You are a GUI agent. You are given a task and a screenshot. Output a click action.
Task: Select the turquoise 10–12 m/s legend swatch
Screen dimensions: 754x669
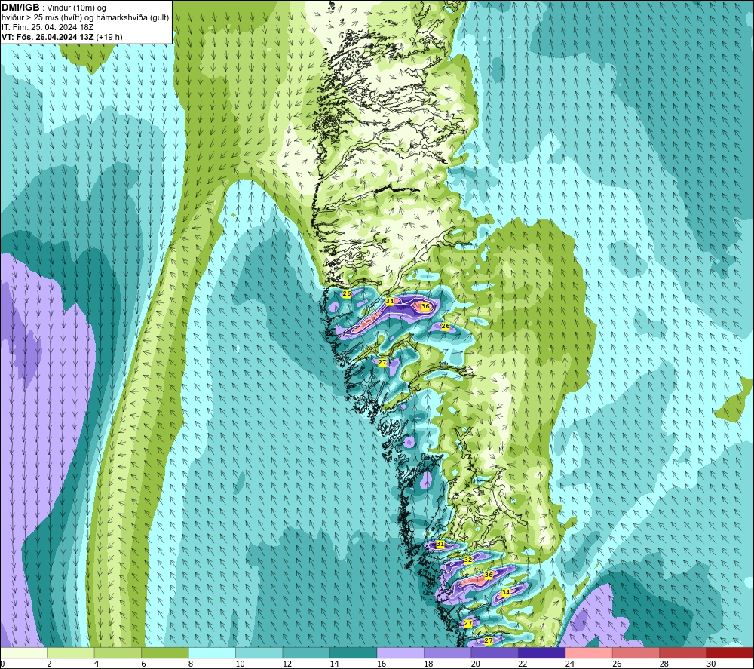(259, 652)
